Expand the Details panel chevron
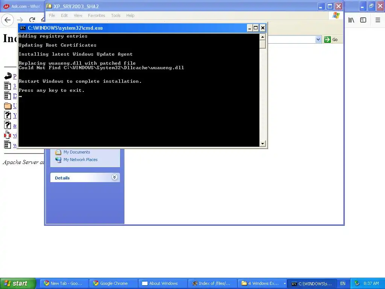 click(114, 177)
